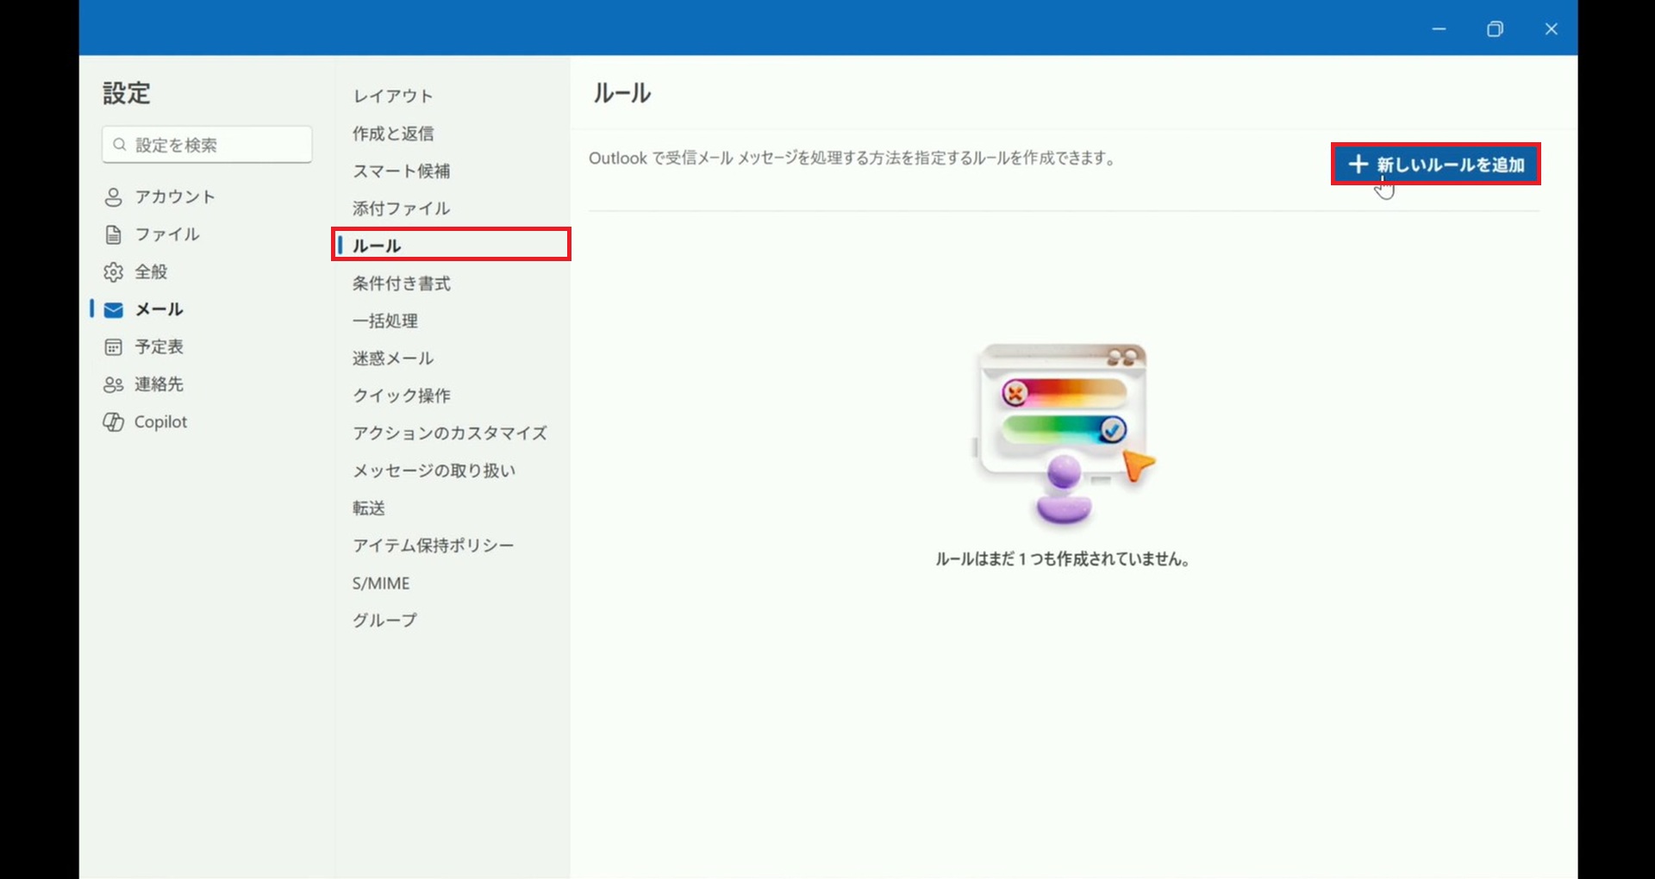Open 条件付き書式 settings

pos(401,284)
